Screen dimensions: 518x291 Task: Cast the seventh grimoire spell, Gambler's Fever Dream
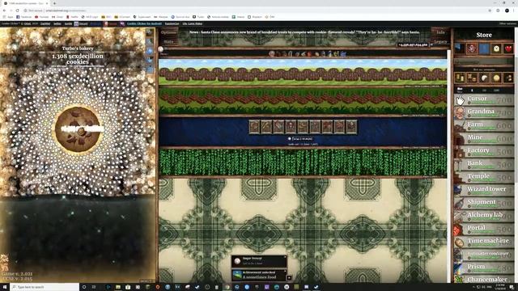(327, 127)
